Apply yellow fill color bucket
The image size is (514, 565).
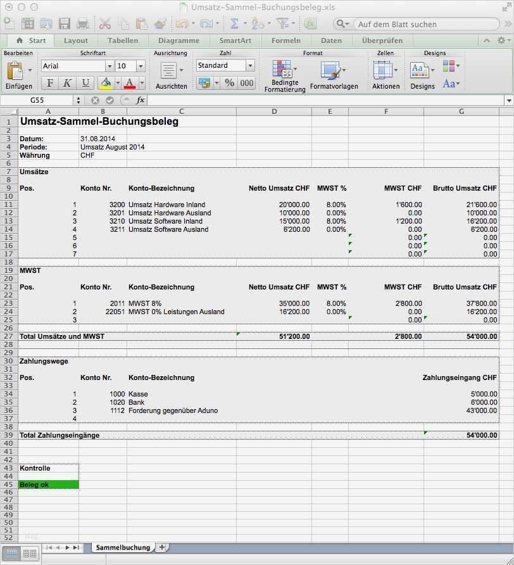click(x=106, y=83)
